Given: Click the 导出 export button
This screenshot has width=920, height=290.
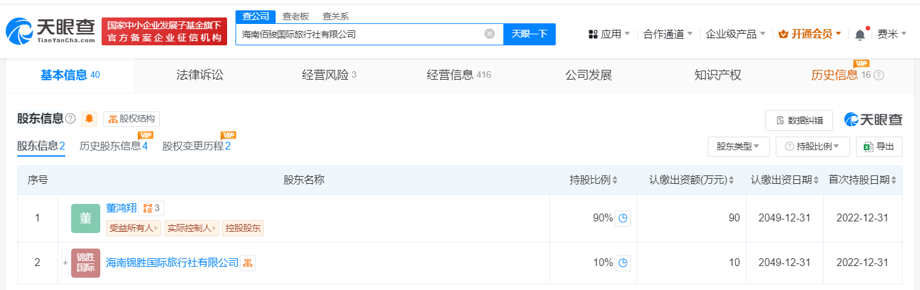Looking at the screenshot, I should [x=879, y=147].
